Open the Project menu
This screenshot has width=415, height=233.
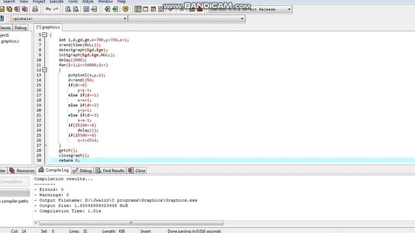(x=39, y=1)
